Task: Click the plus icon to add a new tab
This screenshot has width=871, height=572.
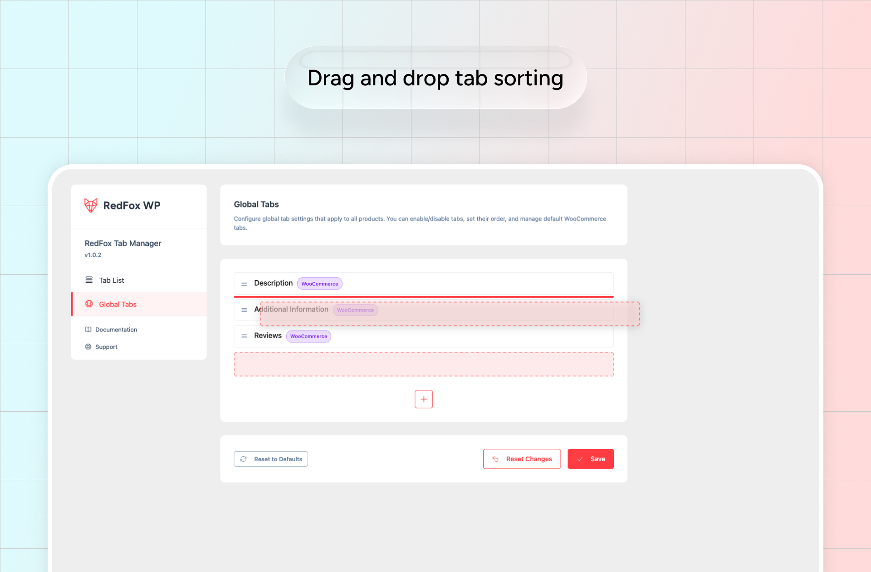Action: (423, 399)
